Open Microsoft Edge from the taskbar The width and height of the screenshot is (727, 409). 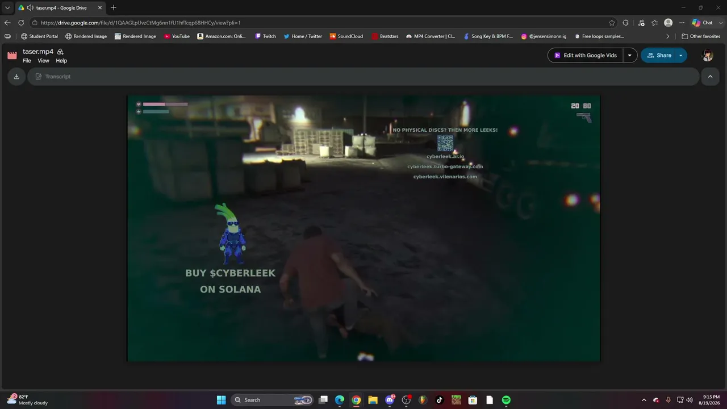(340, 400)
